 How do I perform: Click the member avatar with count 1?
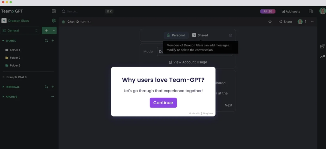(300, 21)
